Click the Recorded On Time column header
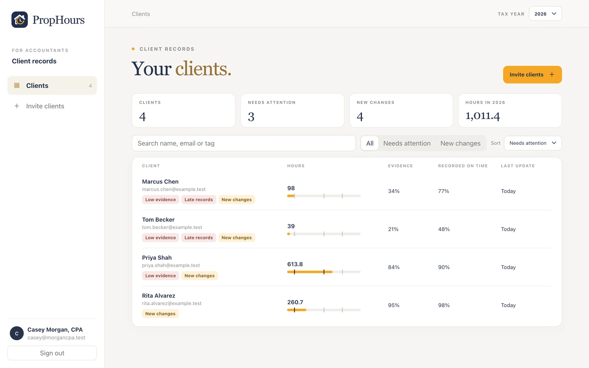Screen dimensions: 589x368 [x=463, y=166]
